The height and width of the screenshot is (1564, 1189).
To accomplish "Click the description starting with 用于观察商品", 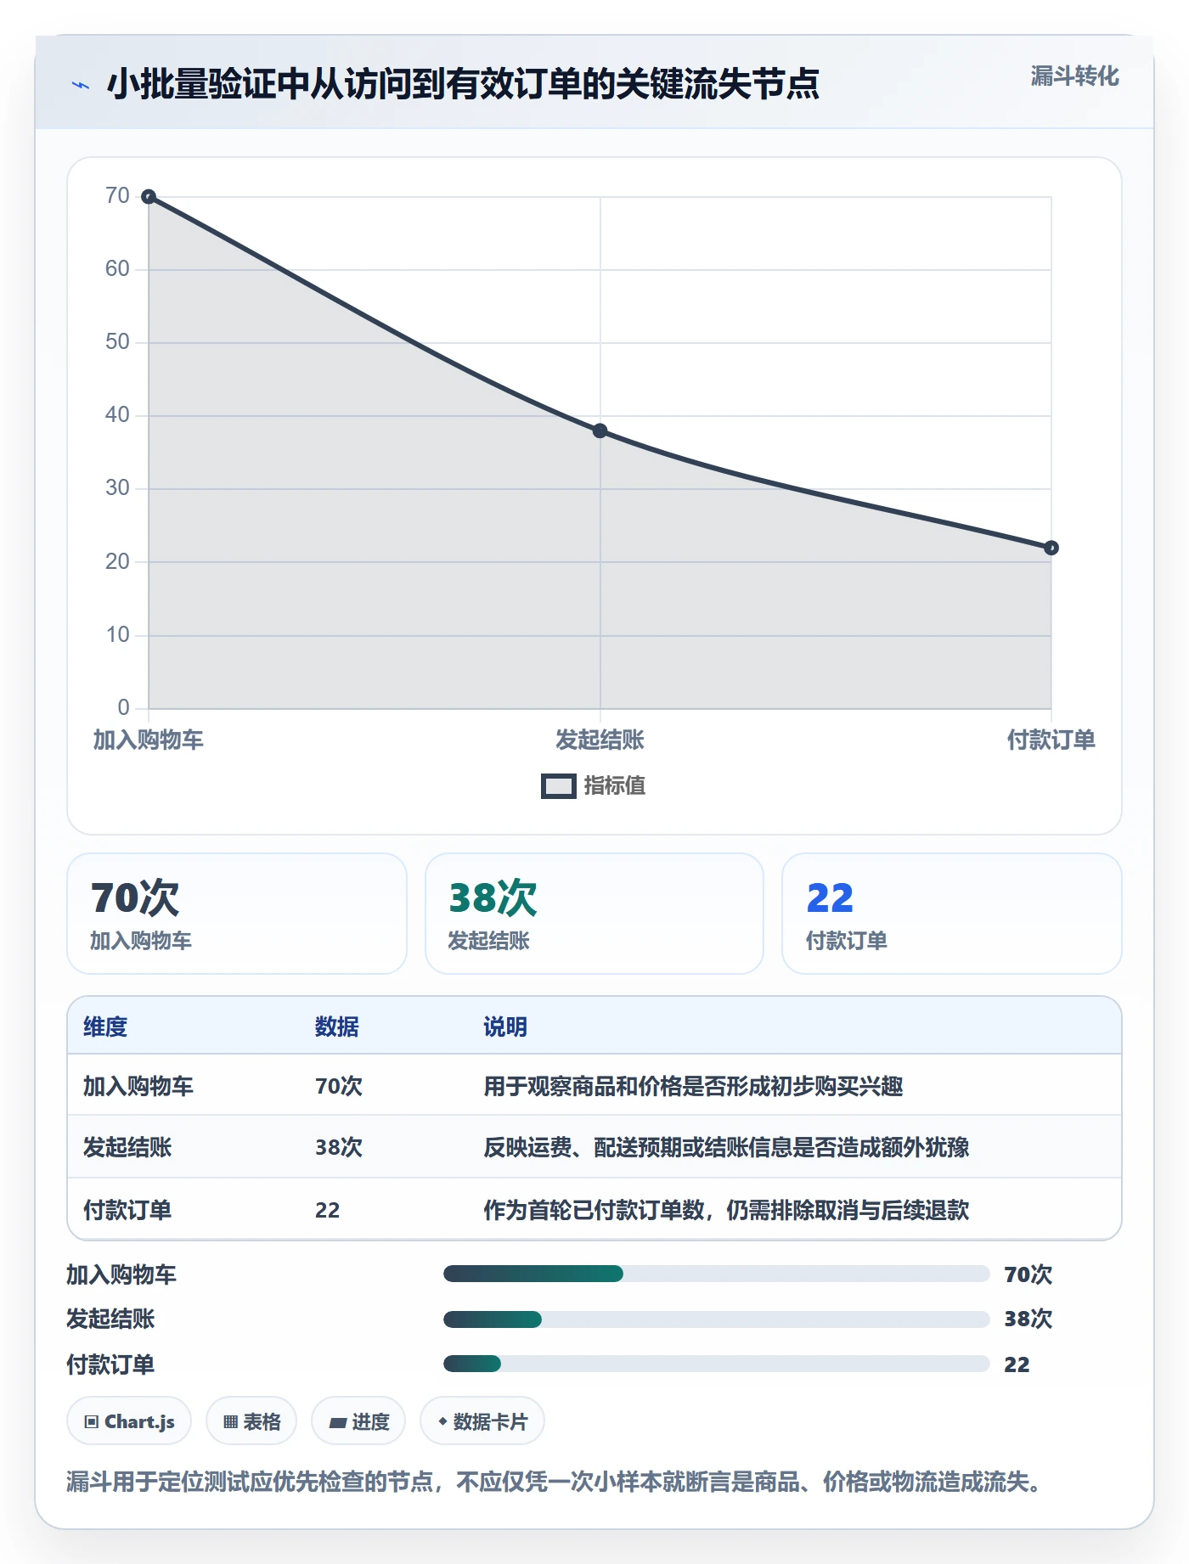I will pyautogui.click(x=693, y=1086).
